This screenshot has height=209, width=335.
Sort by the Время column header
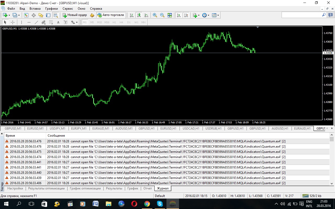pos(25,136)
